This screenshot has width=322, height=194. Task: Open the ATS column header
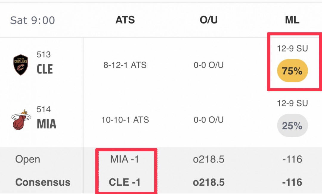click(x=125, y=20)
